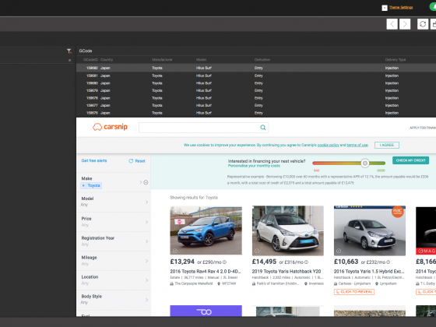
Task: Select GCode row 159680
Action: click(256, 83)
